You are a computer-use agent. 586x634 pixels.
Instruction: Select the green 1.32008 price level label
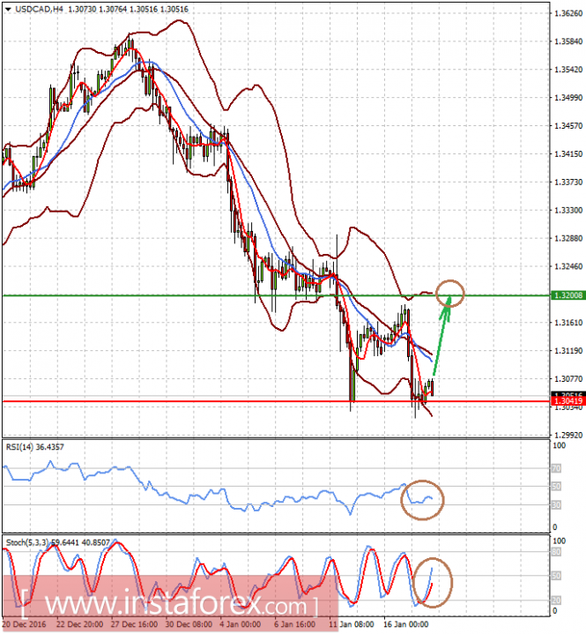(x=568, y=295)
